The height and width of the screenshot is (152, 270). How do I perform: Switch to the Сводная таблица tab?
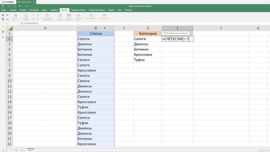pyautogui.click(x=78, y=10)
